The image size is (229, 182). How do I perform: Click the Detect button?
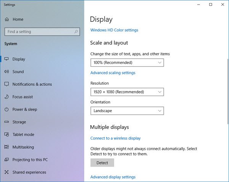102,163
